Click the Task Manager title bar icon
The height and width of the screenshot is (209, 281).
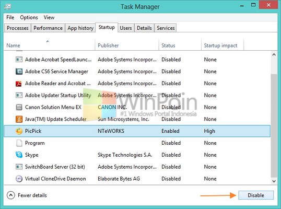tap(8, 6)
